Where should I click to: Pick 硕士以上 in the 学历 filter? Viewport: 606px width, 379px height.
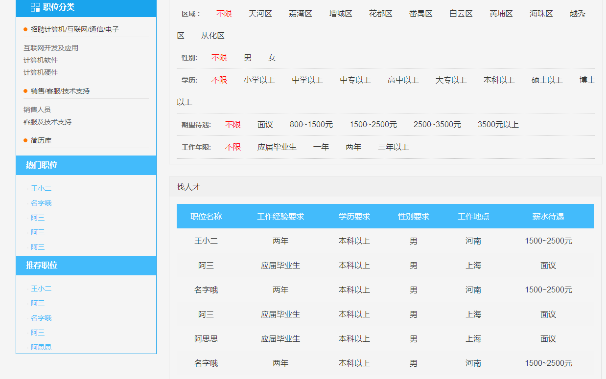point(547,80)
